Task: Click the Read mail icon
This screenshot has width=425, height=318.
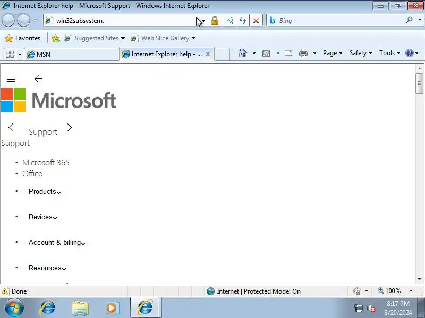Action: point(288,53)
